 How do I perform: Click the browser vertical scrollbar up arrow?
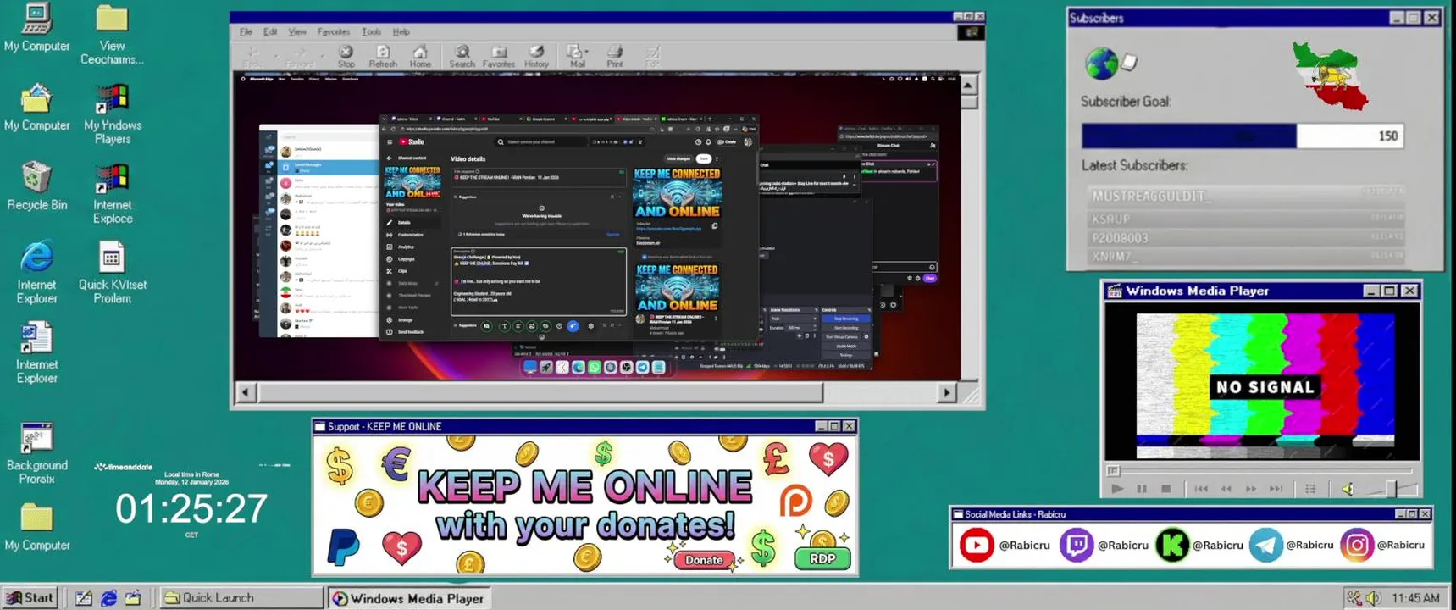pyautogui.click(x=968, y=84)
